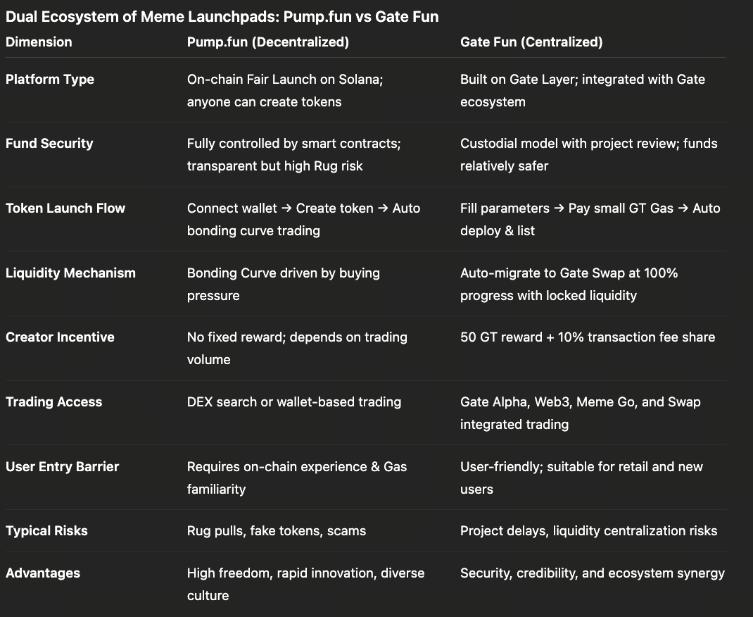Image resolution: width=753 pixels, height=617 pixels.
Task: Click the Dimension column header
Action: click(39, 42)
